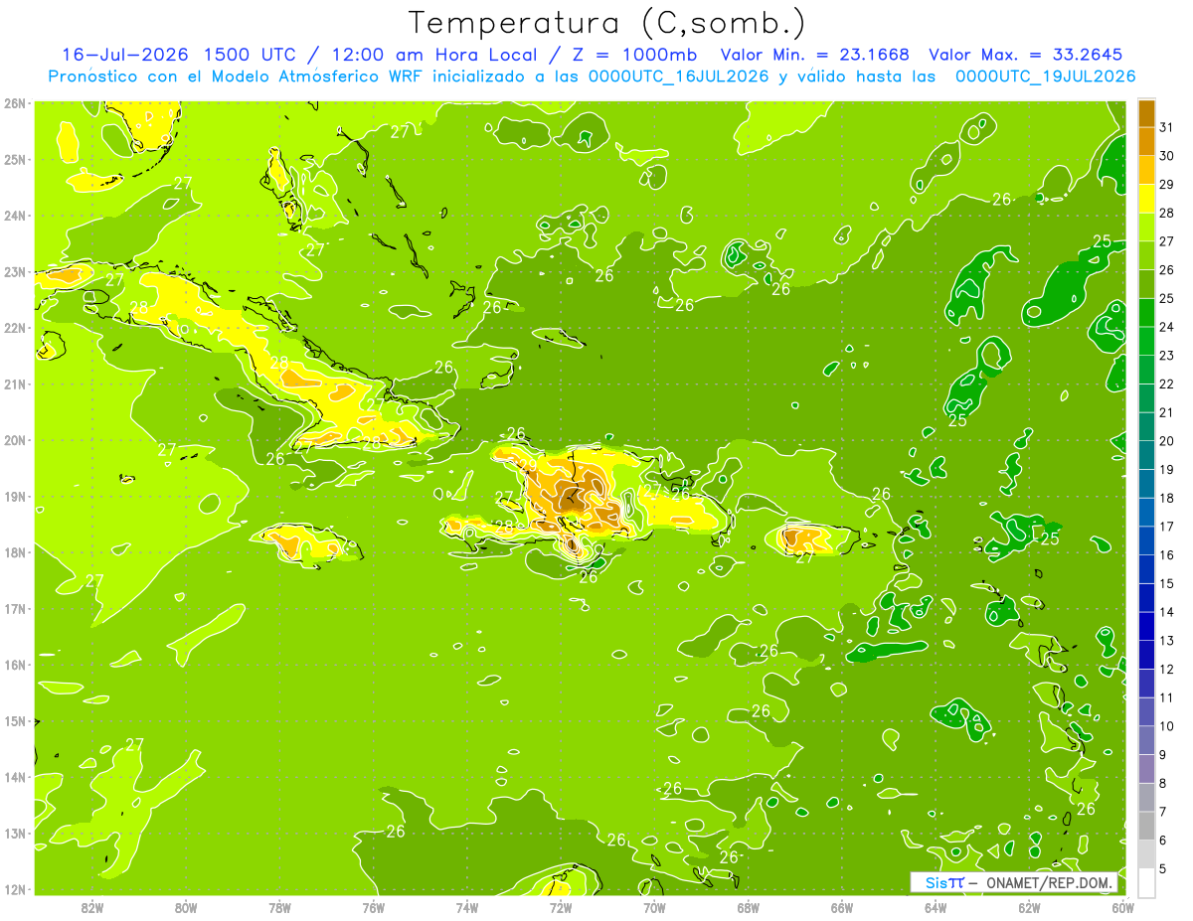Click the "0000UTC_16JUL2026" initialization time
This screenshot has width=1193, height=921.
point(679,76)
